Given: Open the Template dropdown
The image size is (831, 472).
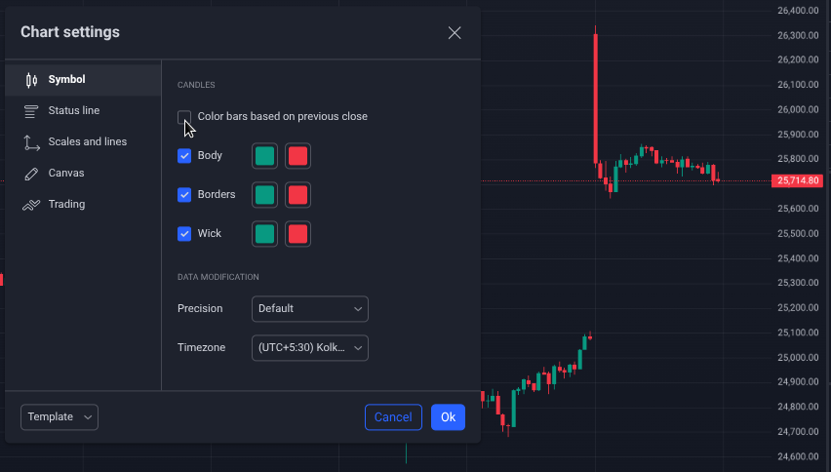Looking at the screenshot, I should [59, 417].
